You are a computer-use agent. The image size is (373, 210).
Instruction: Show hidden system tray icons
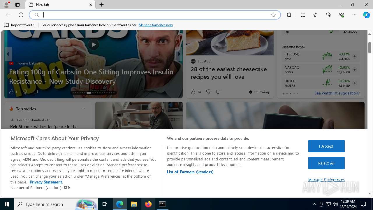pyautogui.click(x=314, y=204)
